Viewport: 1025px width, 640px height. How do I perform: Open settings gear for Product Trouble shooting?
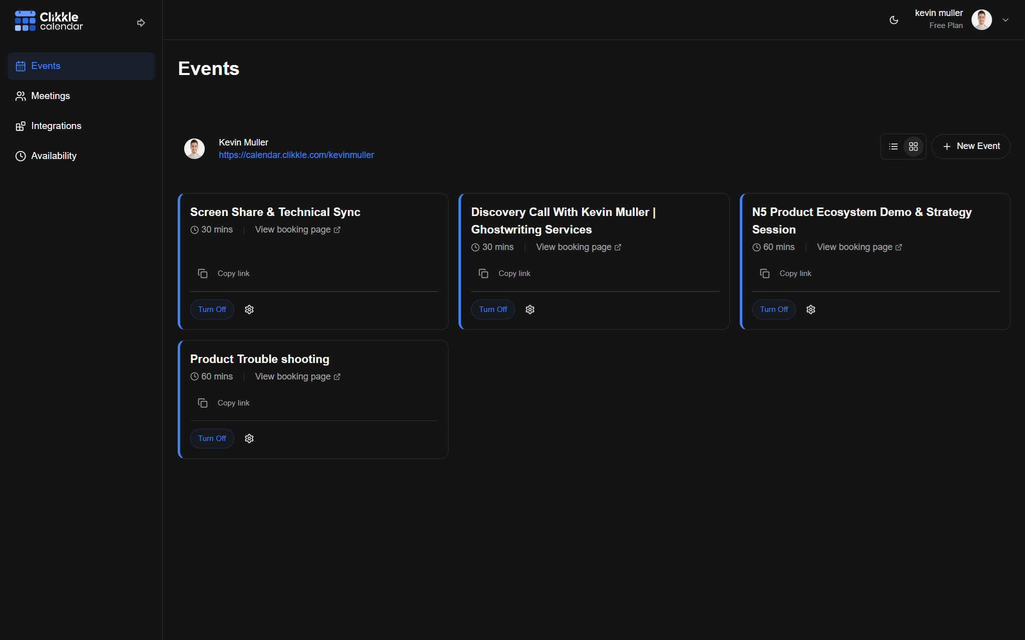pos(249,438)
